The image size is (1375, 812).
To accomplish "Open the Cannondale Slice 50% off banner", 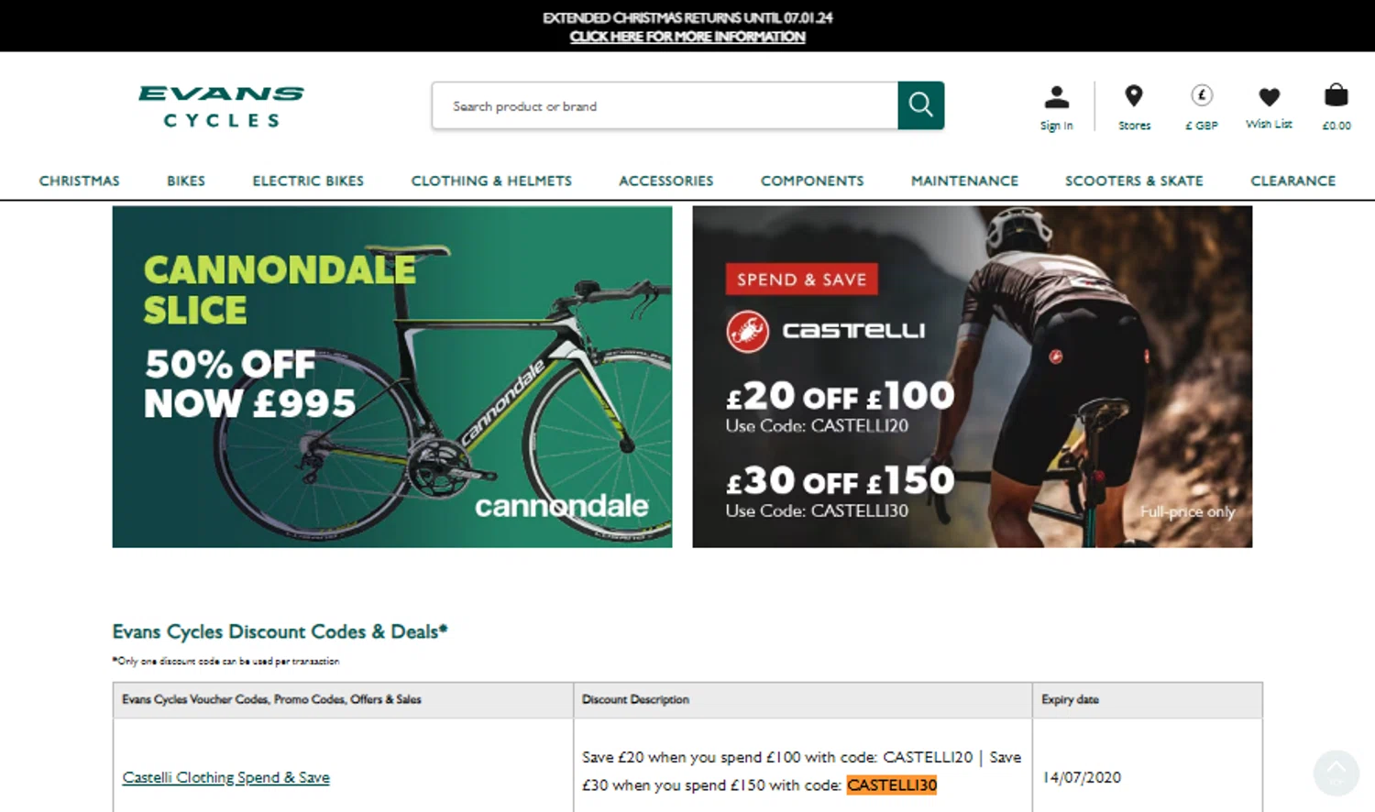I will pyautogui.click(x=392, y=377).
